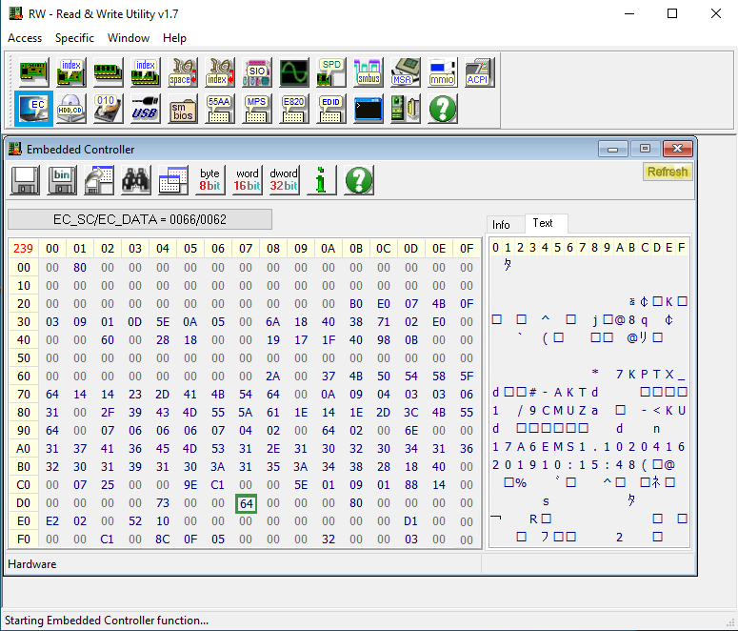Click the window layout icon in EC toolbar
The image size is (738, 631).
[173, 180]
